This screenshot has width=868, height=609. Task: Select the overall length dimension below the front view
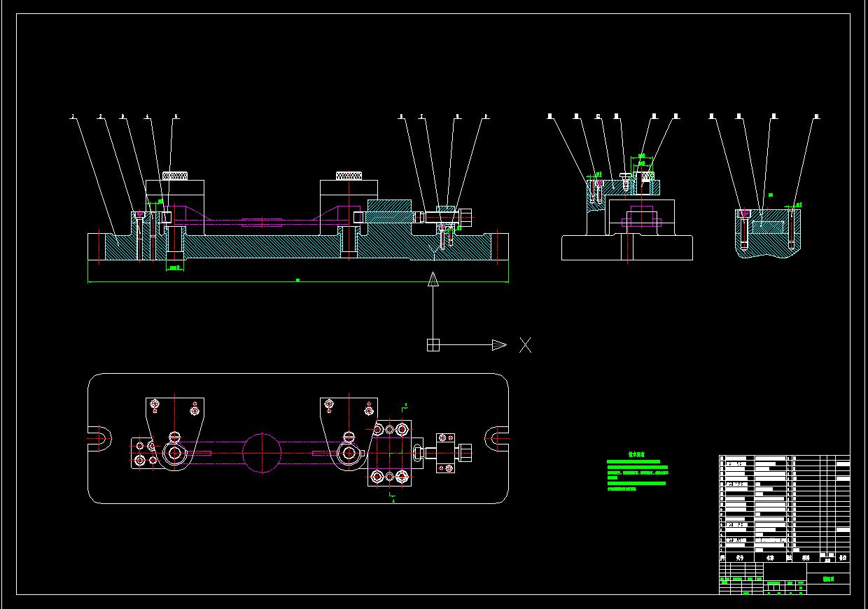297,281
